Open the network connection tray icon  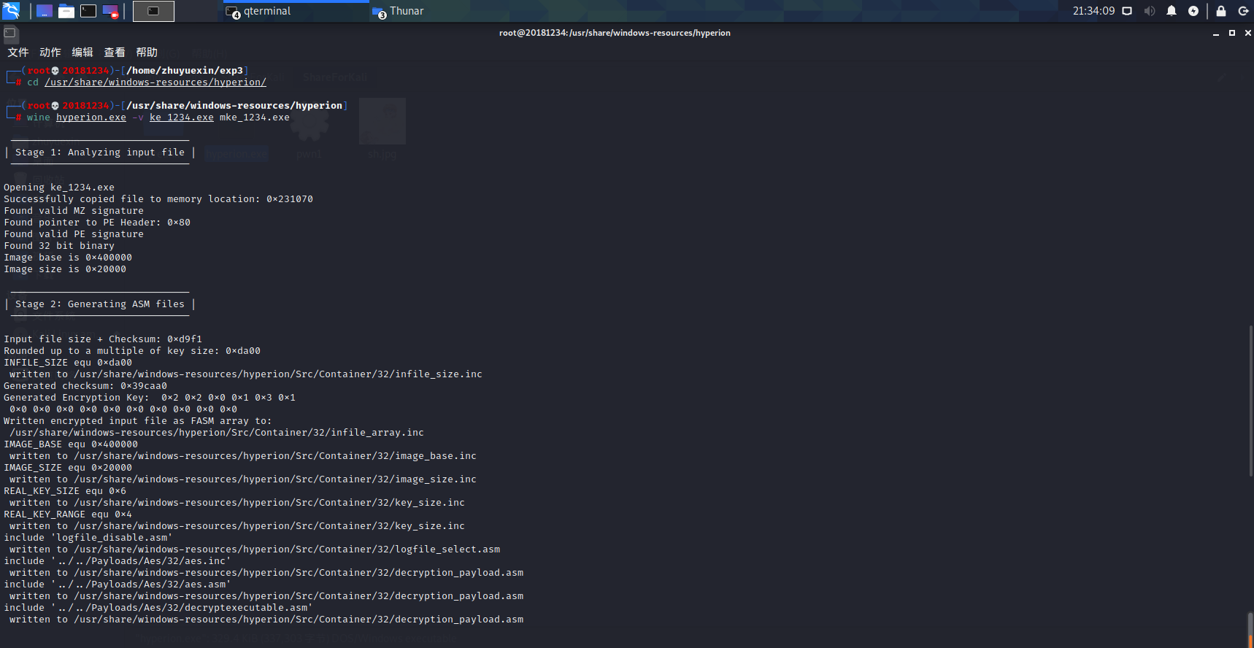pos(1127,11)
